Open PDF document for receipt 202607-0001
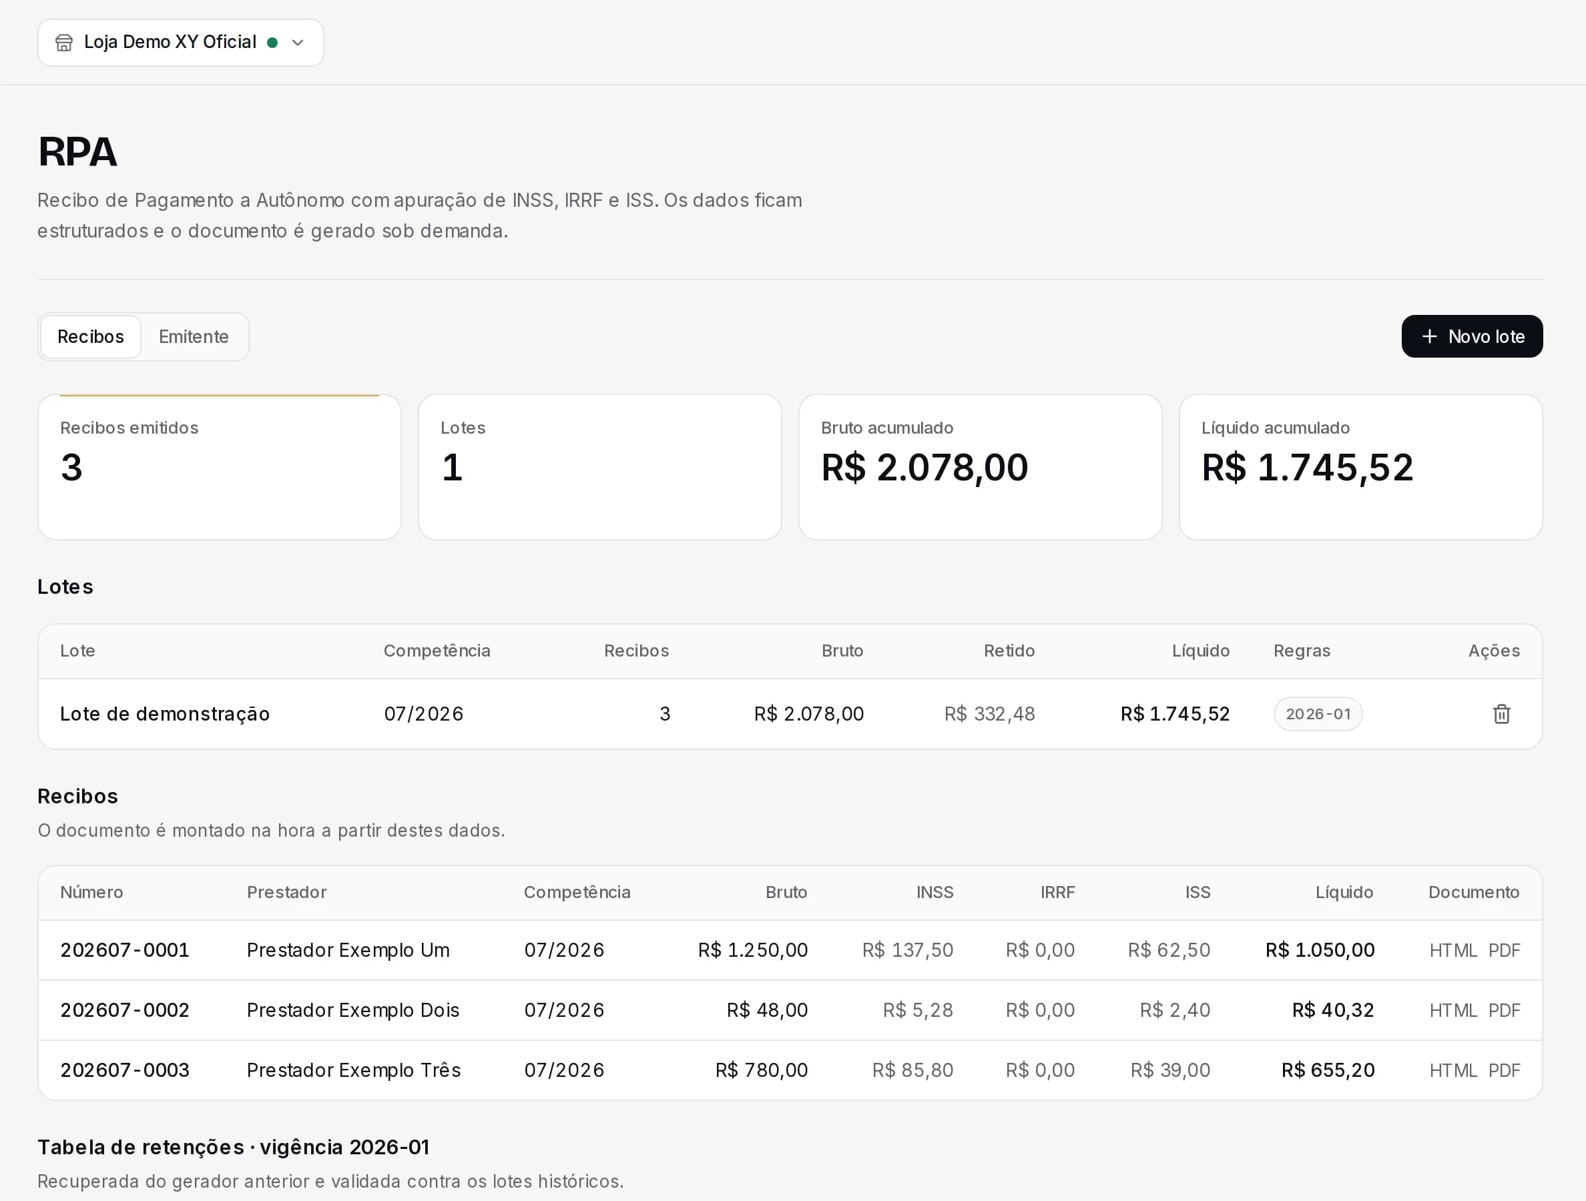Screen dimensions: 1586x1201 [x=1503, y=950]
